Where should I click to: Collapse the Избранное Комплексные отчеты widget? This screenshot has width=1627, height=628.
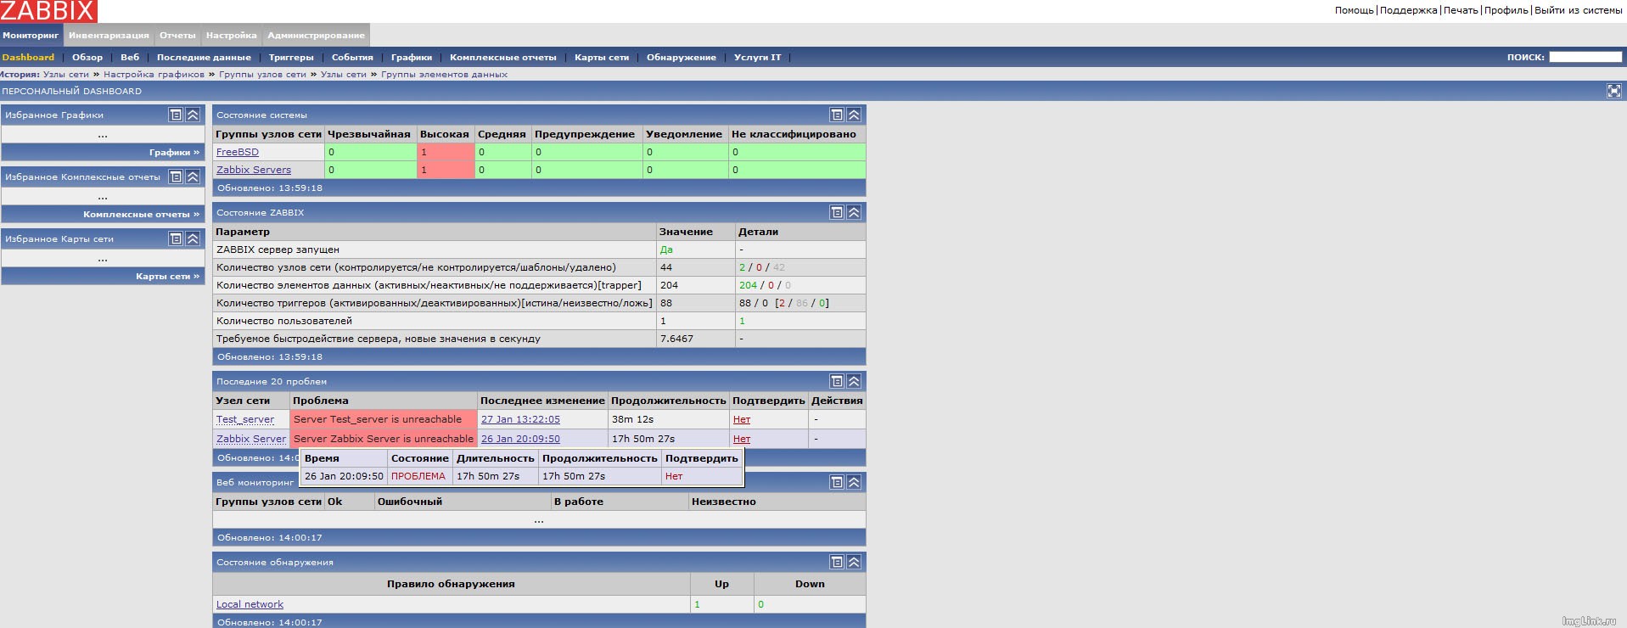[193, 177]
